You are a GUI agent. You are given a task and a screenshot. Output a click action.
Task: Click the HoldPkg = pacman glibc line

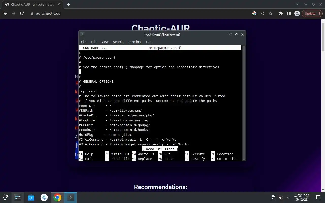click(105, 134)
